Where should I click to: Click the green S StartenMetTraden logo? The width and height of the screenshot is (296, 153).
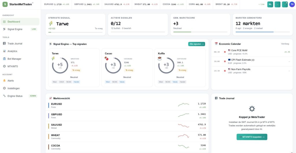(5, 4)
